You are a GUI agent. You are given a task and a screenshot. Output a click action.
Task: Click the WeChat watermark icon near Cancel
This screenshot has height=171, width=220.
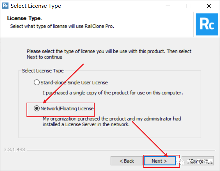180,161
